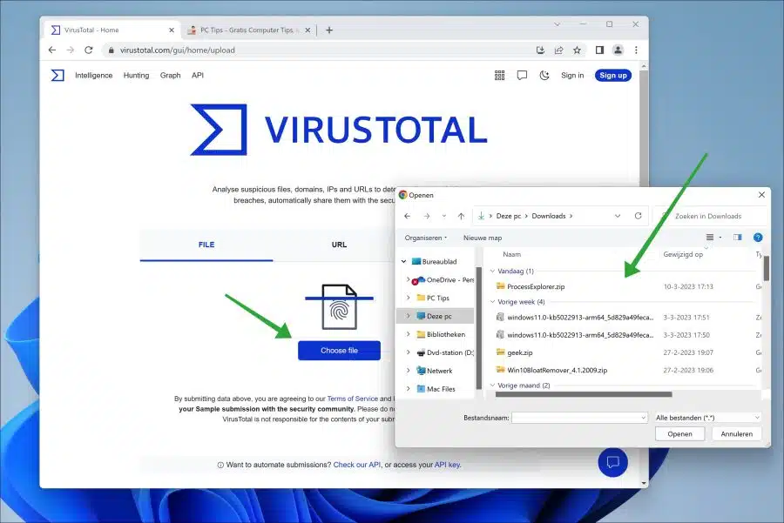Refresh the Downloads folder listing
Image resolution: width=784 pixels, height=523 pixels.
(x=638, y=216)
